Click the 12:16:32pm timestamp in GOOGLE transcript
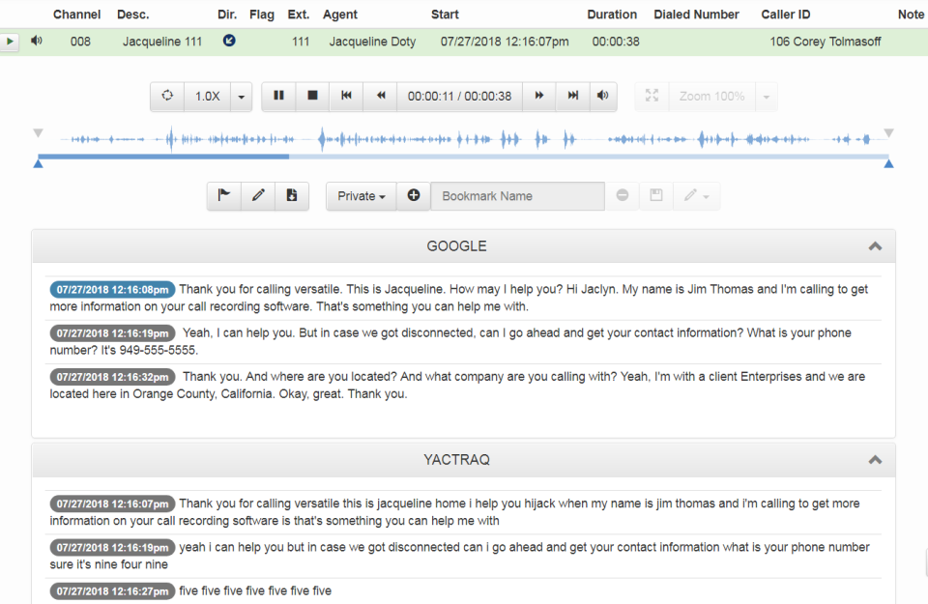Viewport: 928px width, 604px height. pyautogui.click(x=112, y=377)
